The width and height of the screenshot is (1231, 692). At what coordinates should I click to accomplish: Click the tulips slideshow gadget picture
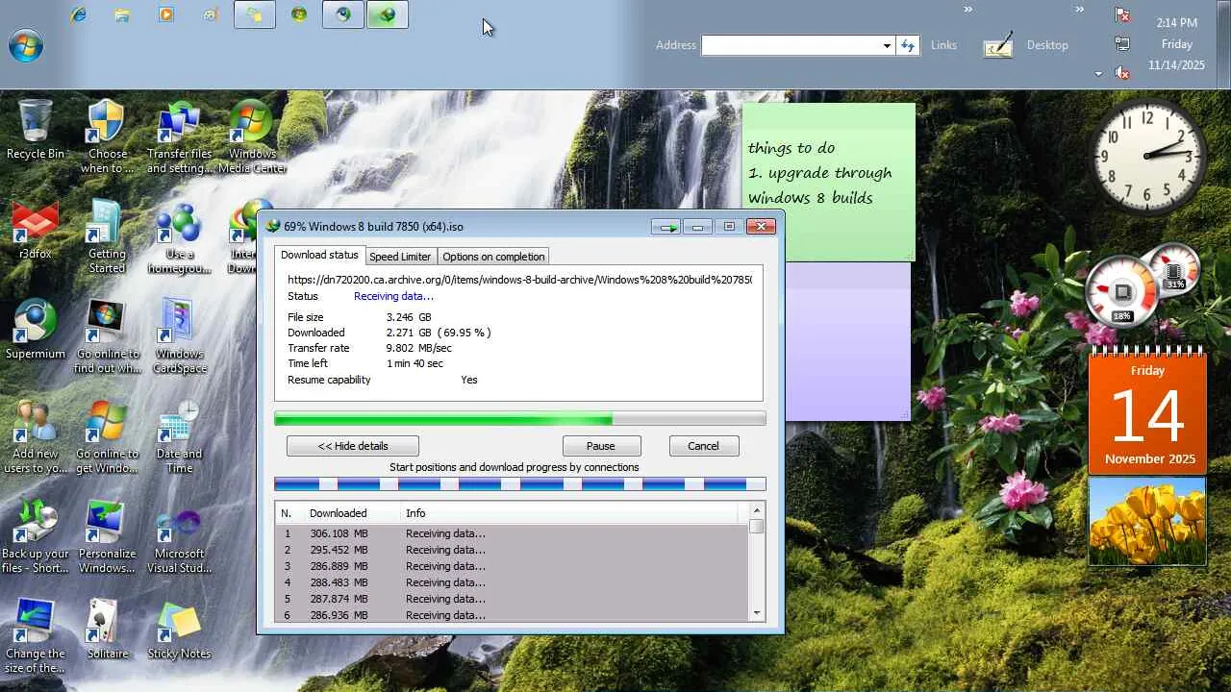tap(1147, 521)
